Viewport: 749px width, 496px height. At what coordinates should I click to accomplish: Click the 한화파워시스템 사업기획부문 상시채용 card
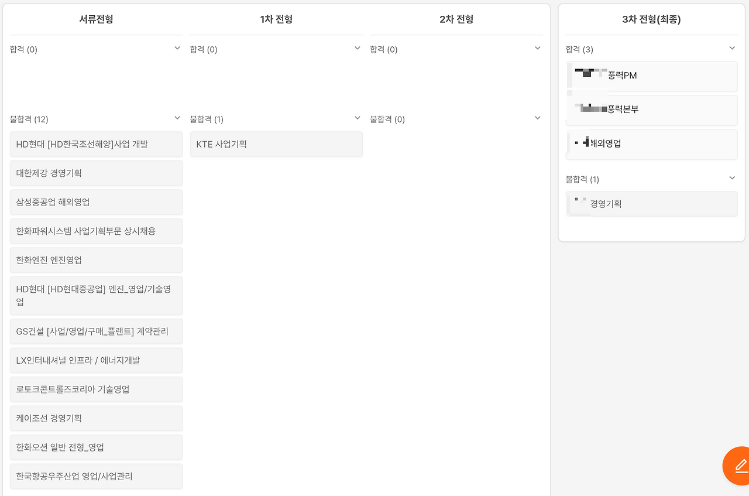click(x=96, y=231)
